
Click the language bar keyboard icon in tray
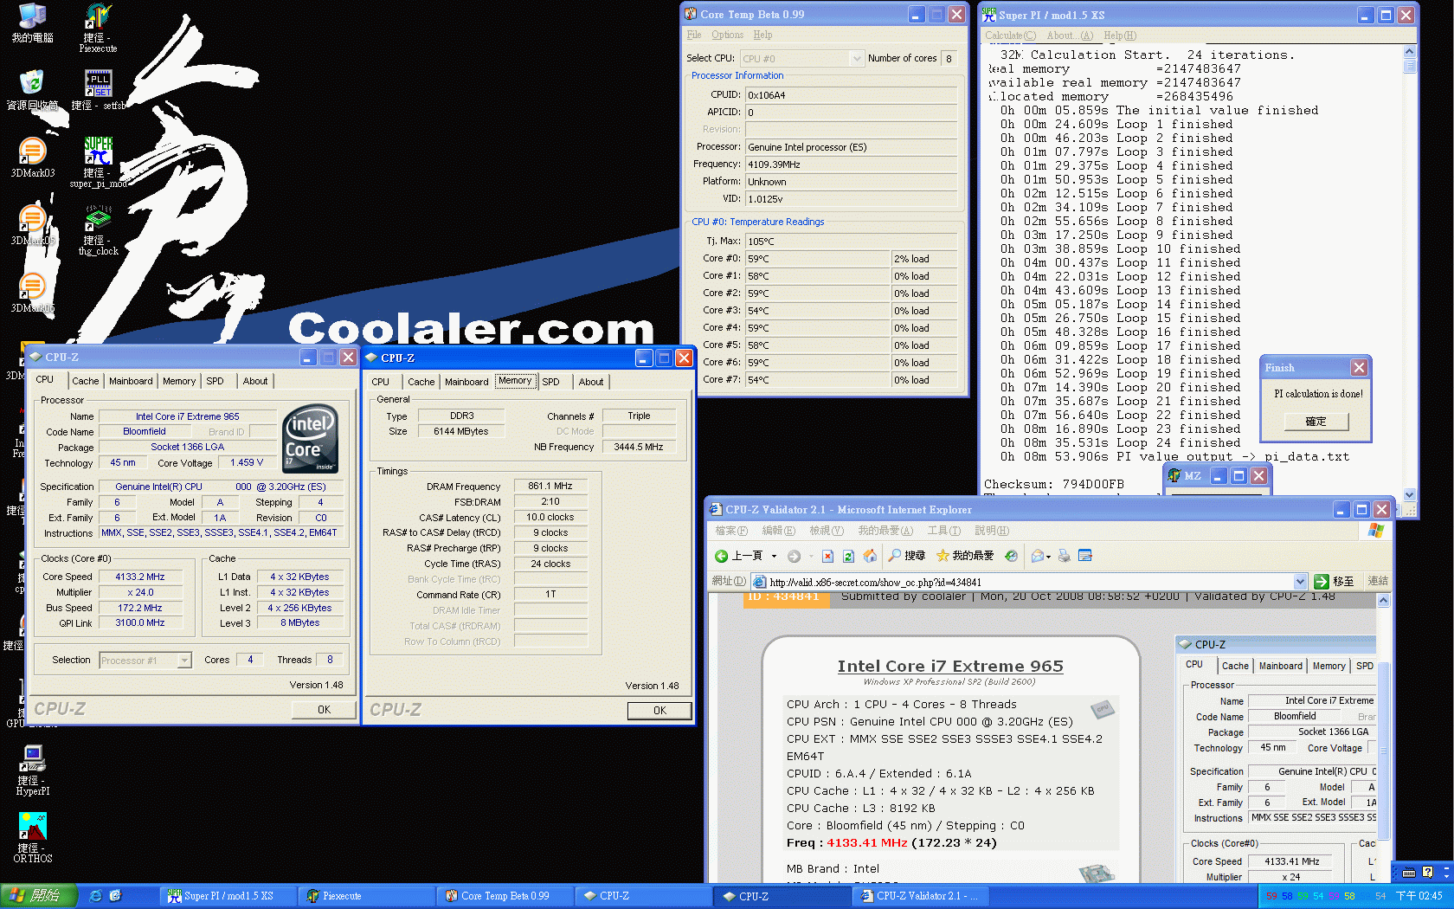(x=1409, y=873)
